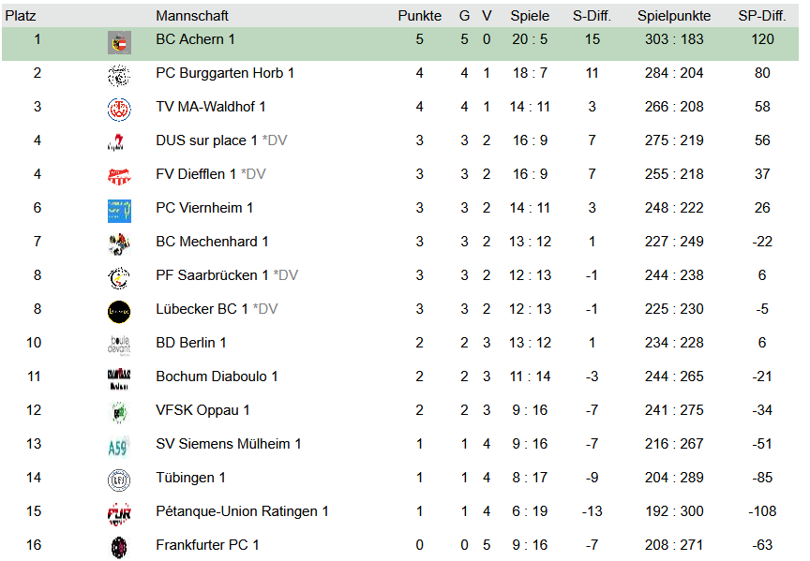Open the PF Saarbrücken 1 team link
The height and width of the screenshot is (561, 810).
212,275
